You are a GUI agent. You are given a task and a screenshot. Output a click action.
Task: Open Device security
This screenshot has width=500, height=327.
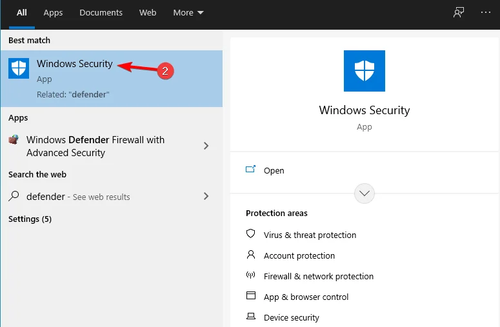point(292,317)
